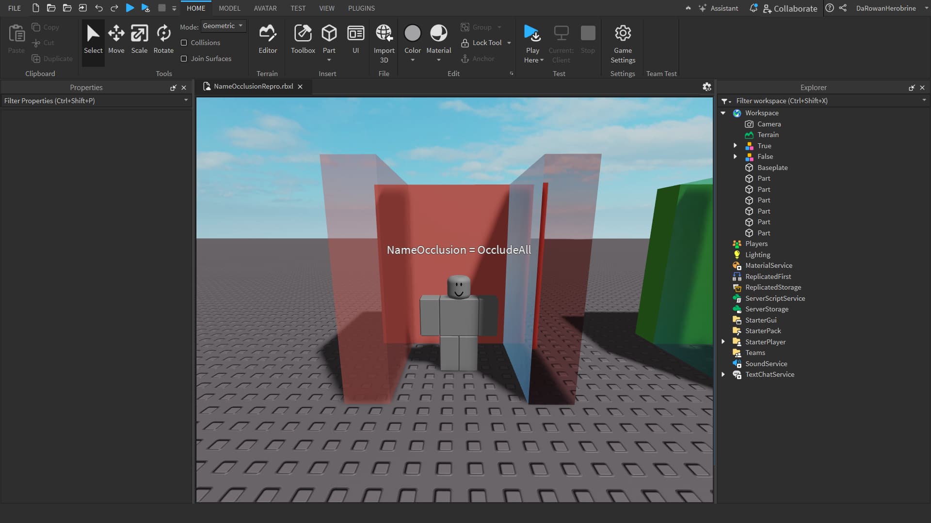Open the help question-mark icon
Image resolution: width=931 pixels, height=523 pixels.
830,8
